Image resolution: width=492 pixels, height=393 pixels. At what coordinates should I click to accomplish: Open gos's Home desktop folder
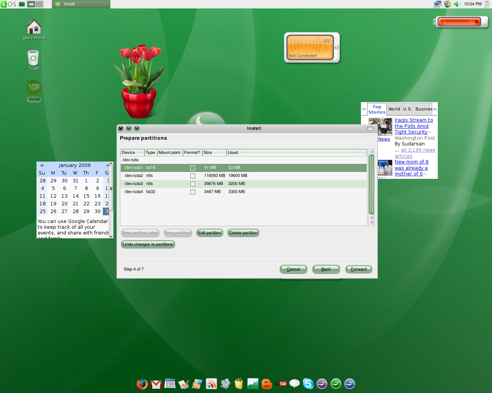click(34, 30)
